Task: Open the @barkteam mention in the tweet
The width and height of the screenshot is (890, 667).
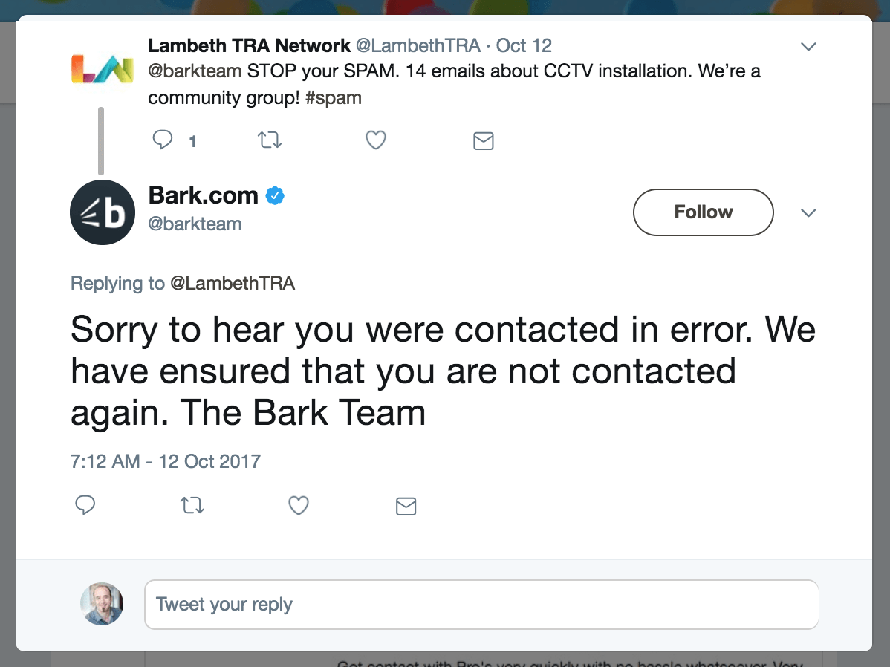Action: [x=195, y=72]
